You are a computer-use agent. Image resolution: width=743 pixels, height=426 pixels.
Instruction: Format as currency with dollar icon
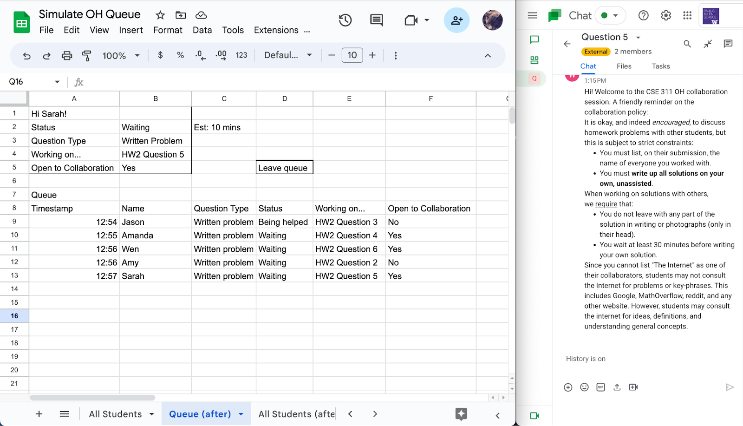coord(160,55)
